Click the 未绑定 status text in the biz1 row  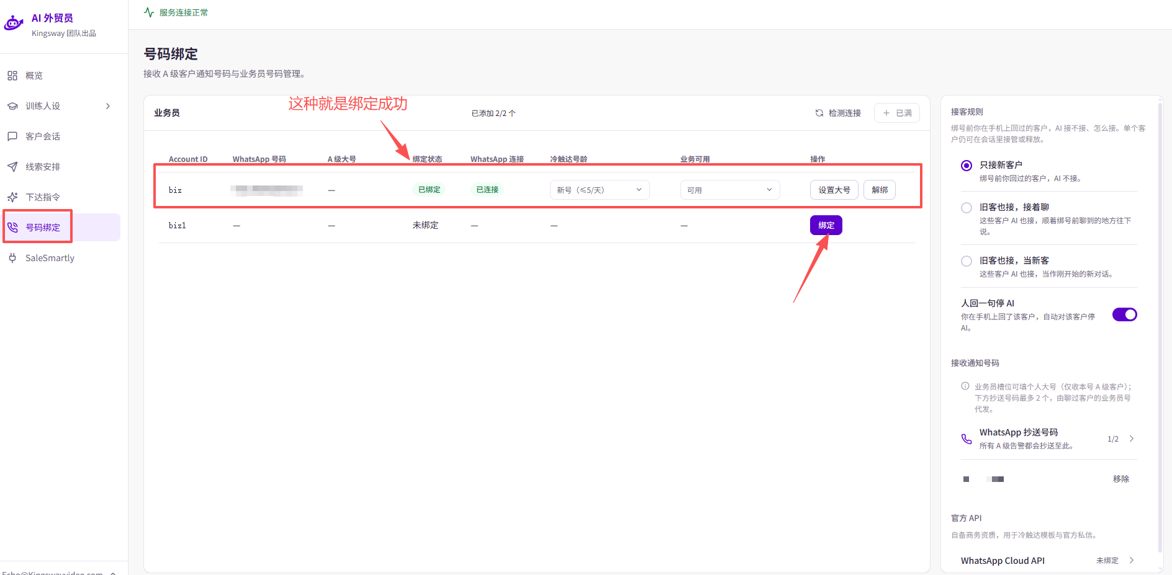(x=425, y=225)
